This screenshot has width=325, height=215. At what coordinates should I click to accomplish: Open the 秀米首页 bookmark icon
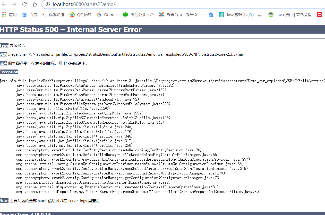pos(161,15)
